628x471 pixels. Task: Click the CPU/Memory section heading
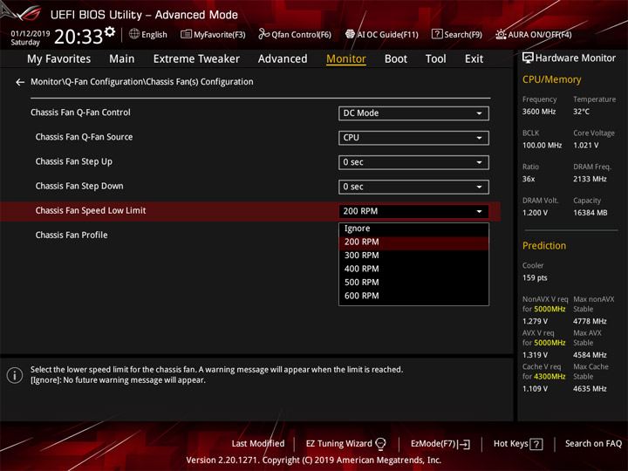click(551, 79)
